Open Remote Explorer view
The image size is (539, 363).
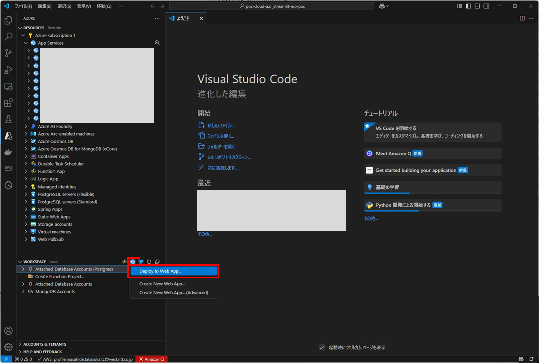tap(8, 86)
